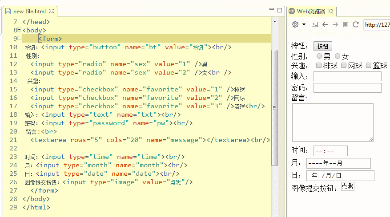Click the 兴趣 label in browser preview
The width and height of the screenshot is (390, 217).
point(298,66)
